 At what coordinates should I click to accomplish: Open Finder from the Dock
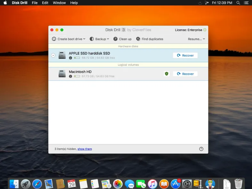tap(14, 184)
